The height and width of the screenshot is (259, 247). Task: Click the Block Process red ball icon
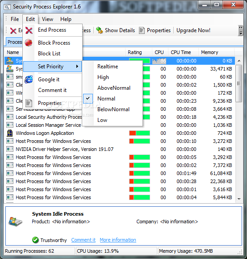click(29, 43)
